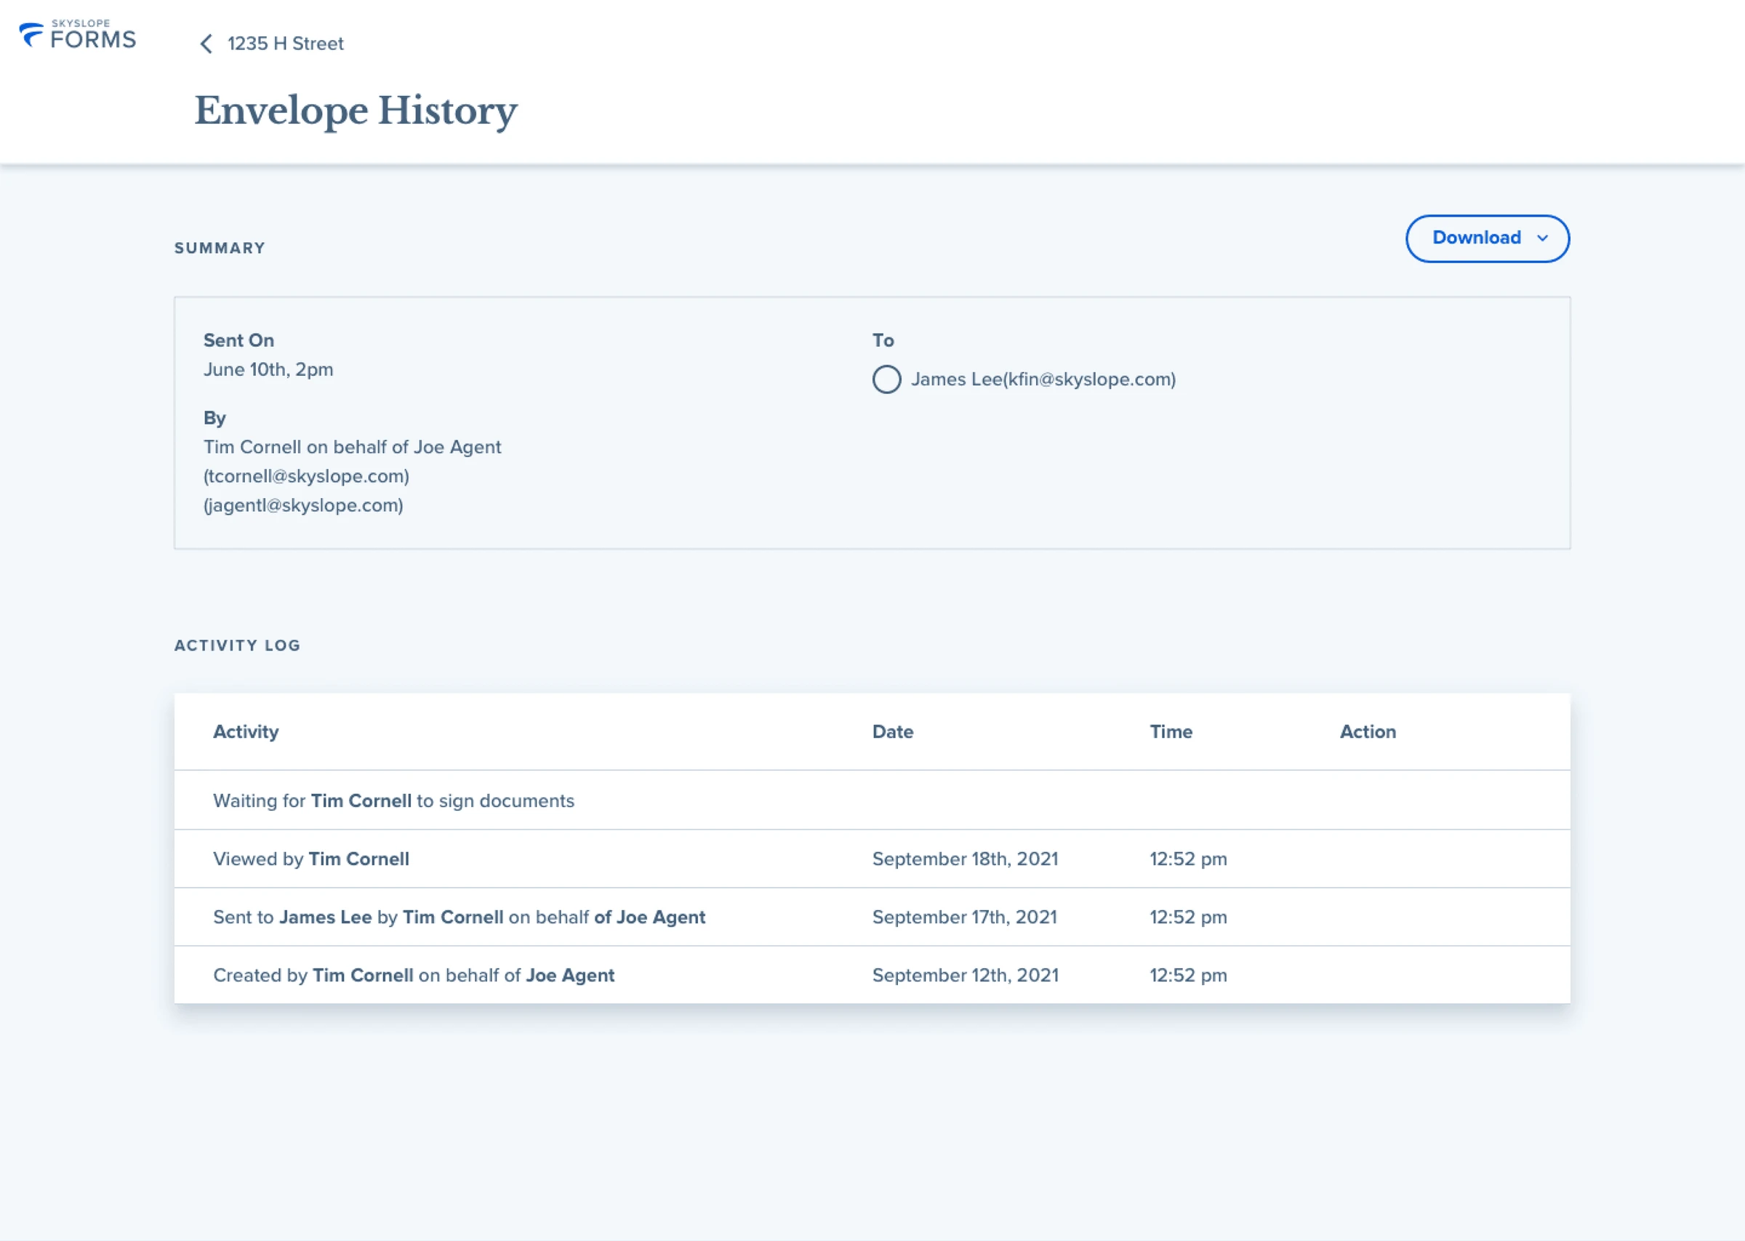Click the Action column header
The height and width of the screenshot is (1241, 1745).
coord(1368,732)
